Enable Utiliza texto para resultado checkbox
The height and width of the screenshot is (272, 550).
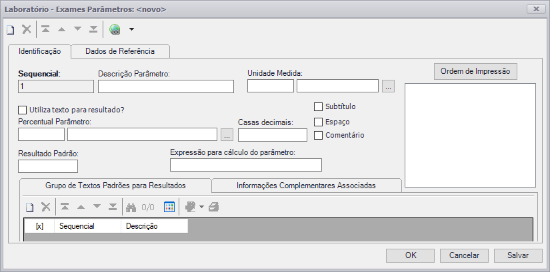[23, 110]
